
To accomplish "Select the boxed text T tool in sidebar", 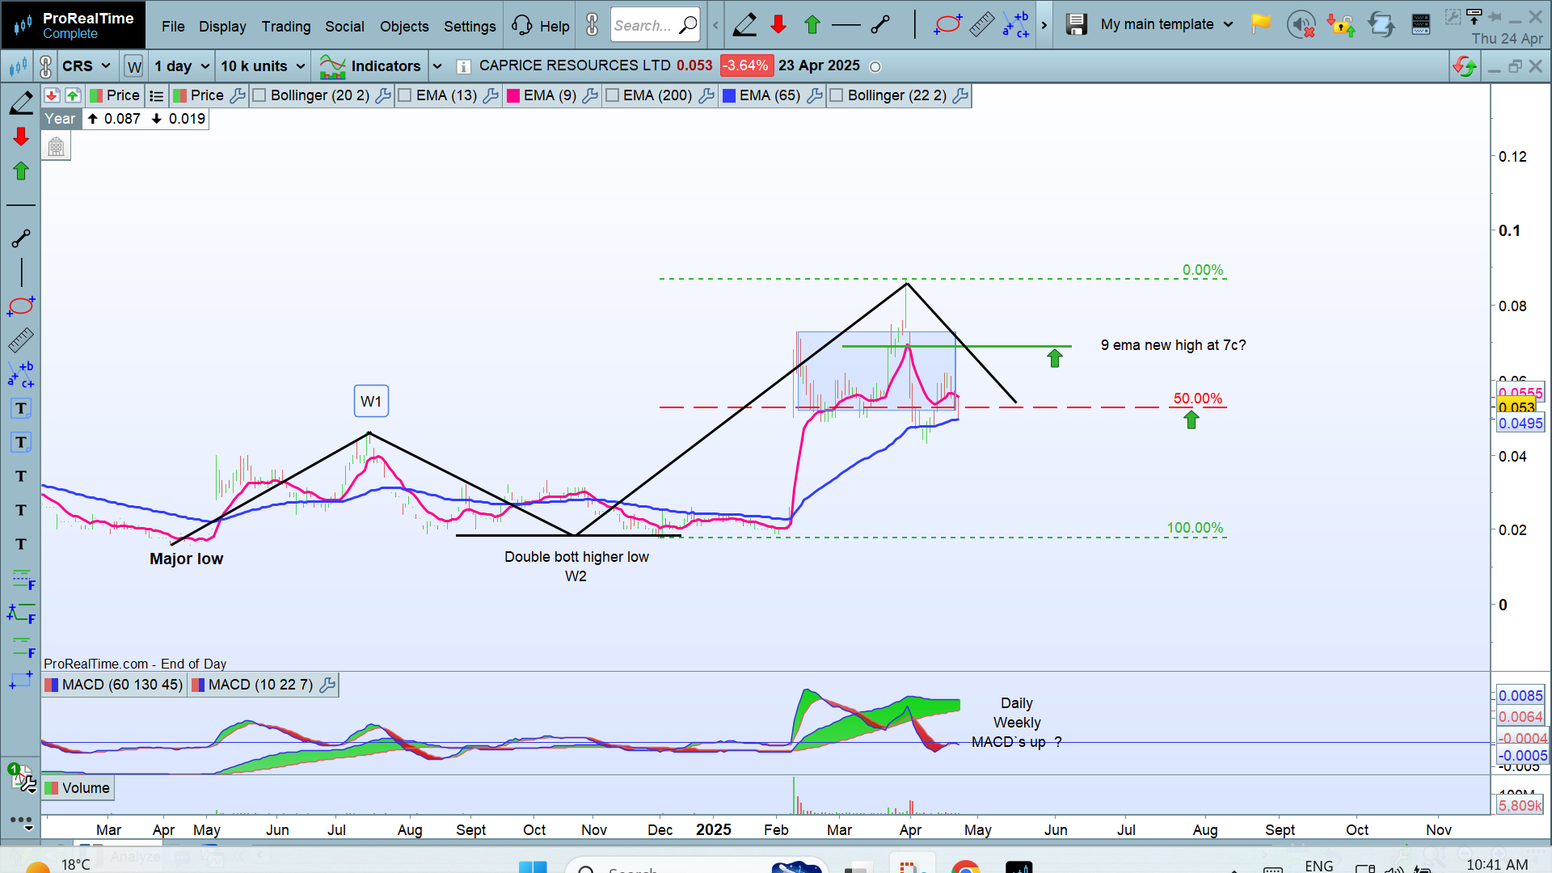I will point(21,408).
